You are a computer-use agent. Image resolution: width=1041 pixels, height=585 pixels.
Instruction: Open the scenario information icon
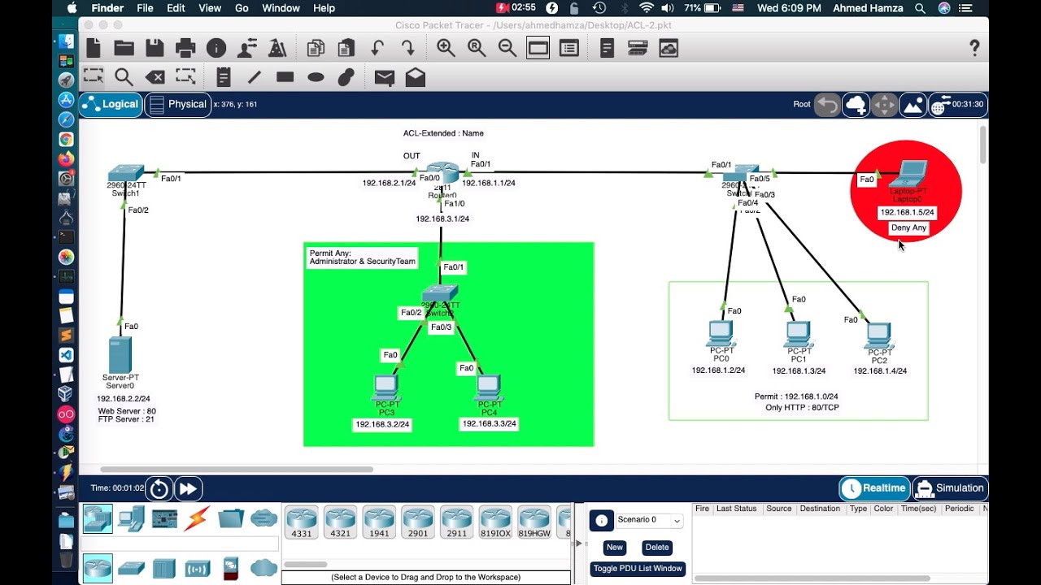pyautogui.click(x=601, y=521)
